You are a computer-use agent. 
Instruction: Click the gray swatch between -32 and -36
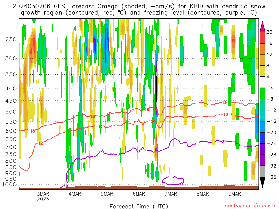[x=262, y=171]
